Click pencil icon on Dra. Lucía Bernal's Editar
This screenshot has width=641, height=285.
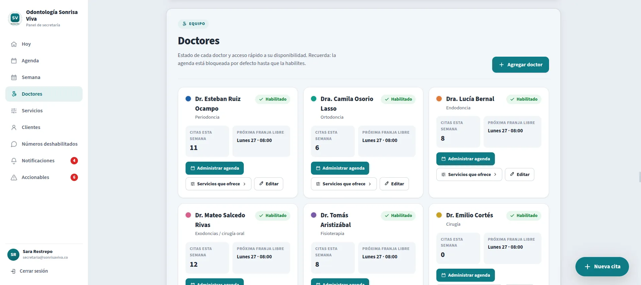512,174
